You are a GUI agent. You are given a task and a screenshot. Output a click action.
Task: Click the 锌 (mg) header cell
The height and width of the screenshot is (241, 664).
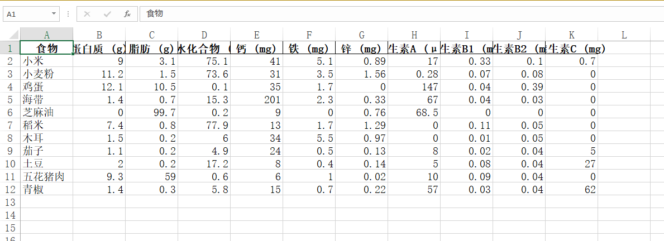(x=362, y=48)
